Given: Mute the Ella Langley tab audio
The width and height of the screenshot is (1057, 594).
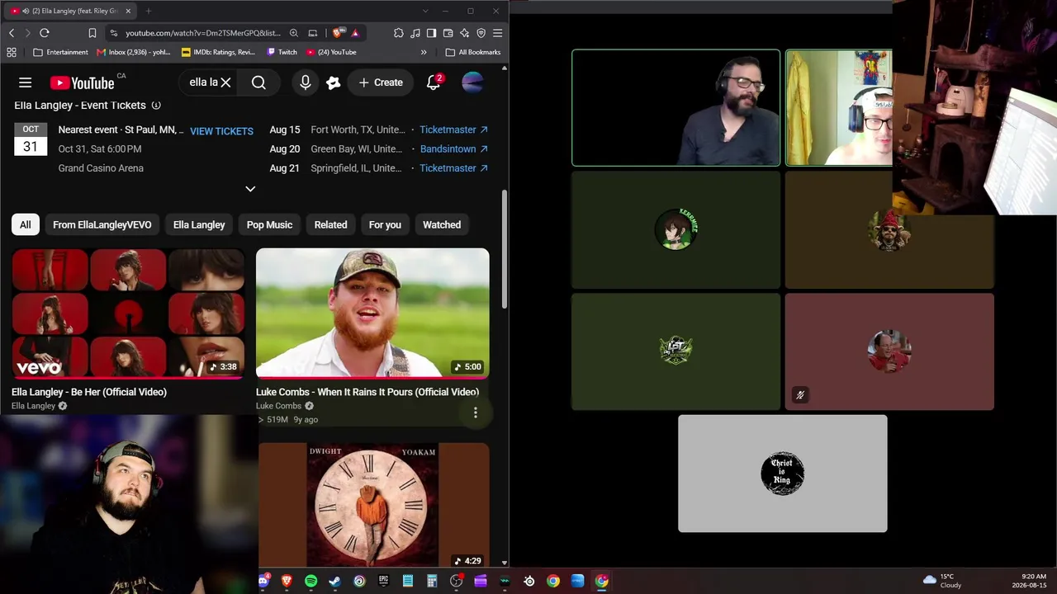Looking at the screenshot, I should click(x=26, y=11).
